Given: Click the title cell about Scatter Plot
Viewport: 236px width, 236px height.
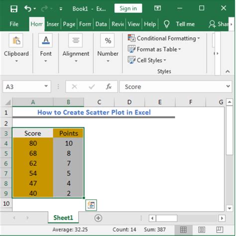Looking at the screenshot, I should pos(94,113).
